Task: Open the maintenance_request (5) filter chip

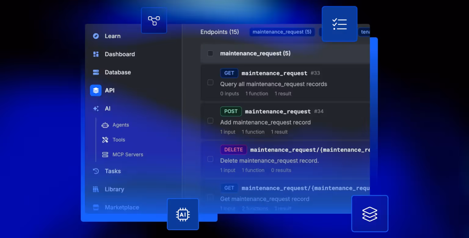Action: 282,32
